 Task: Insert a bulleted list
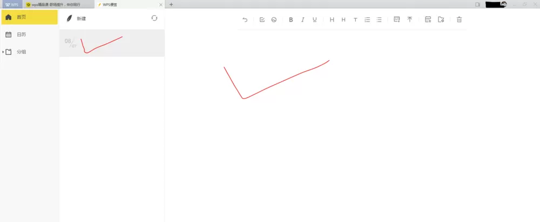pyautogui.click(x=379, y=19)
